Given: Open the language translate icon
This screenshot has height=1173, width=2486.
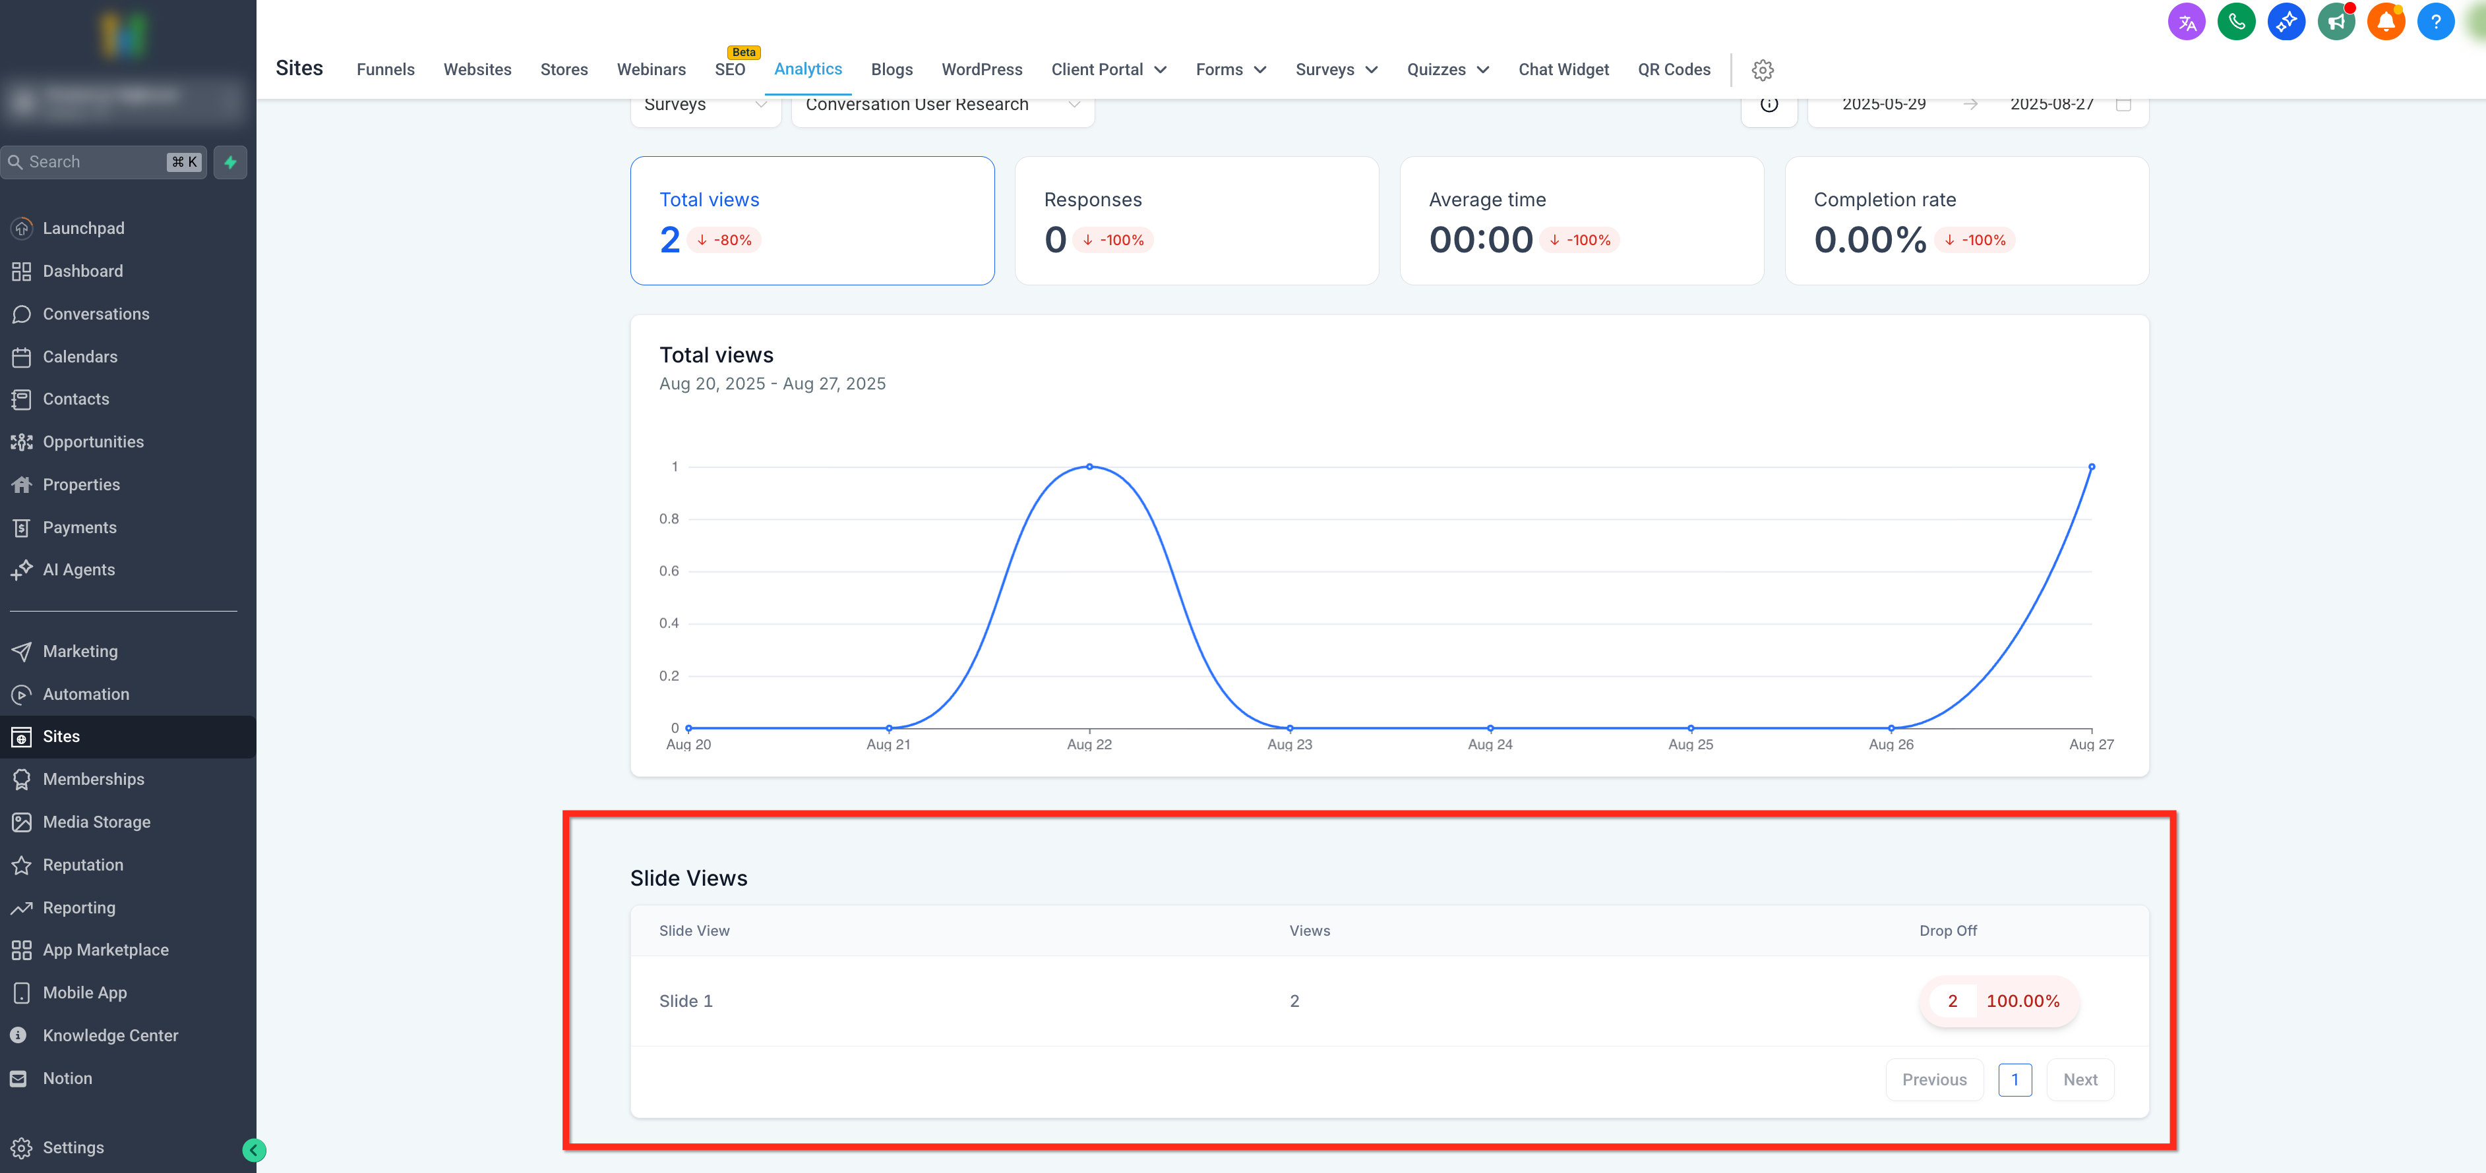Looking at the screenshot, I should click(x=2186, y=21).
